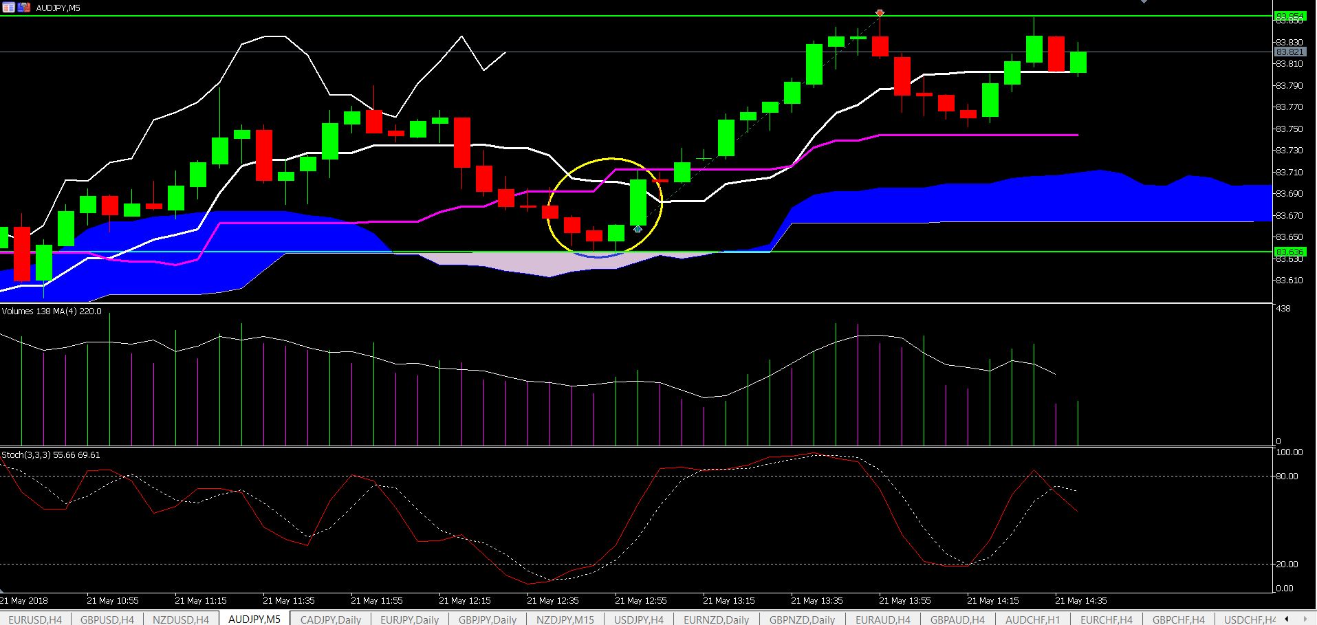This screenshot has width=1317, height=625.
Task: Open the EURCHF,H4 chart tab
Action: (x=1106, y=619)
